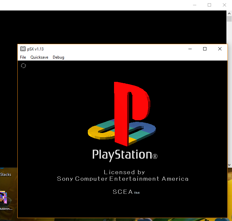
Task: Open the Debug menu
Action: coord(58,57)
